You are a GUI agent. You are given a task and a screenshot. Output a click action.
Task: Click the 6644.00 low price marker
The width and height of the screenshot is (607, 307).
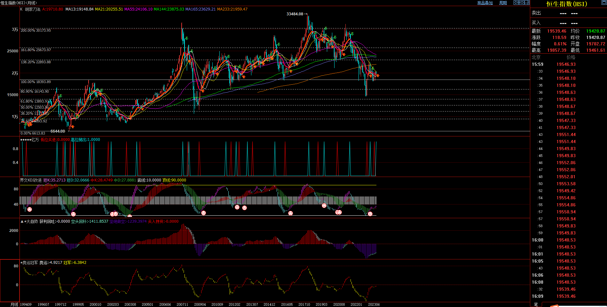coord(58,131)
